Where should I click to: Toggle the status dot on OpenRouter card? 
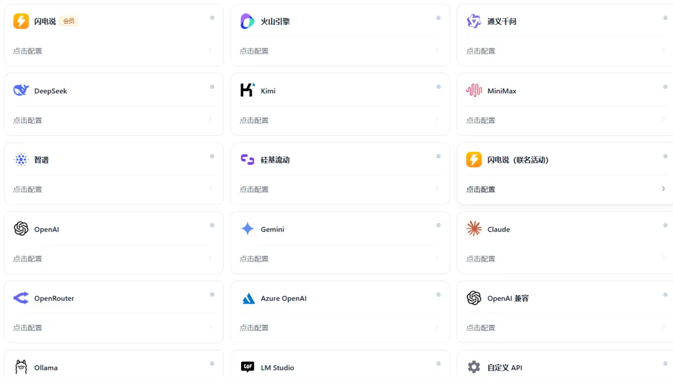[212, 295]
